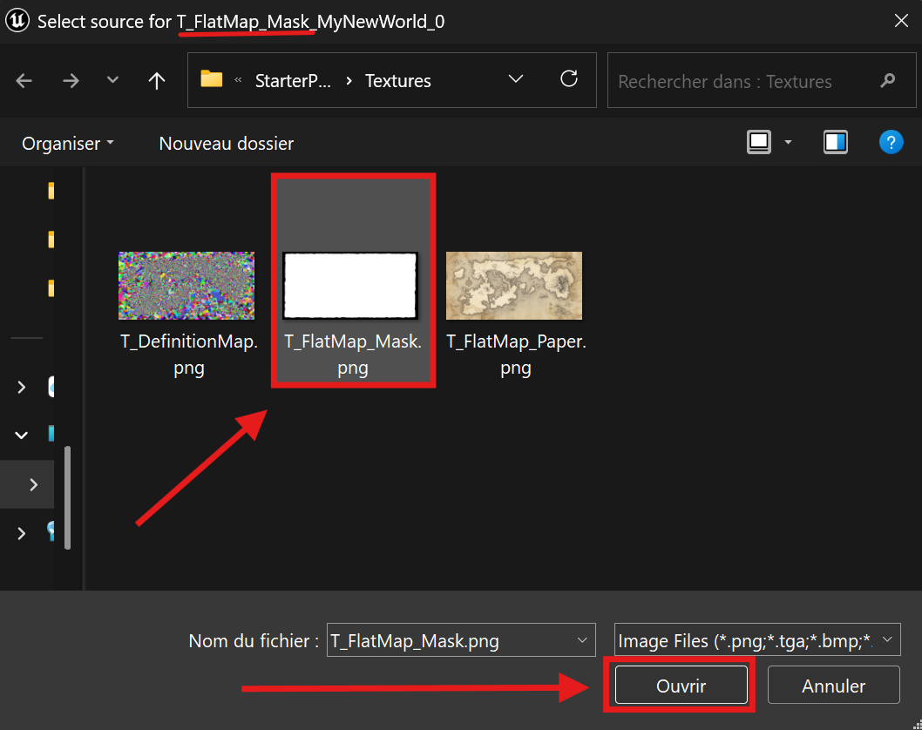Go forward using the right arrow

pyautogui.click(x=71, y=80)
